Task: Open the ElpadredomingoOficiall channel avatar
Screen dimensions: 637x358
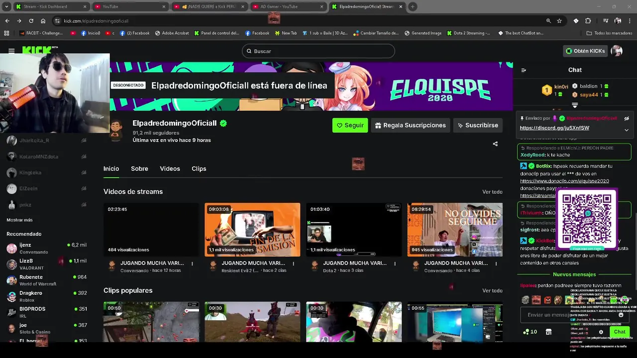Action: (x=116, y=130)
